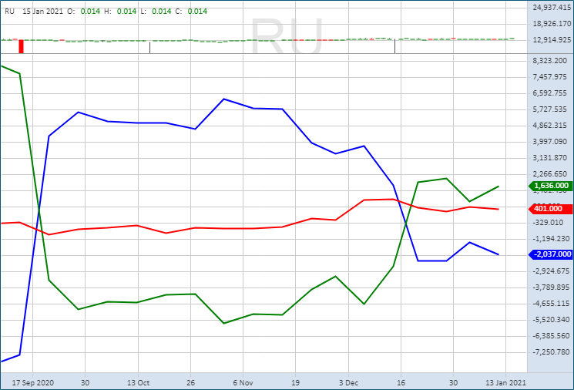
Task: Click the 18,926.170 price scale label
Action: click(552, 24)
